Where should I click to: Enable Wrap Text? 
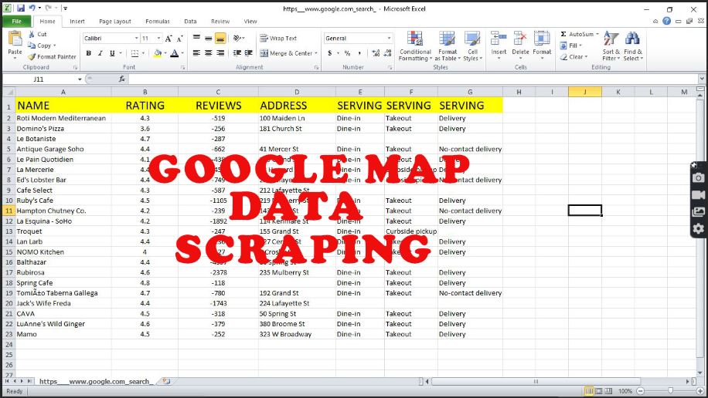(278, 39)
